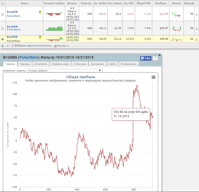Screen dimensions: 199x192
Task: Close the B1aDEN chart panel
Action: click(160, 55)
